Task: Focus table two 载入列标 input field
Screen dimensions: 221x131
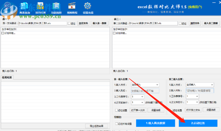Action: tap(200, 91)
